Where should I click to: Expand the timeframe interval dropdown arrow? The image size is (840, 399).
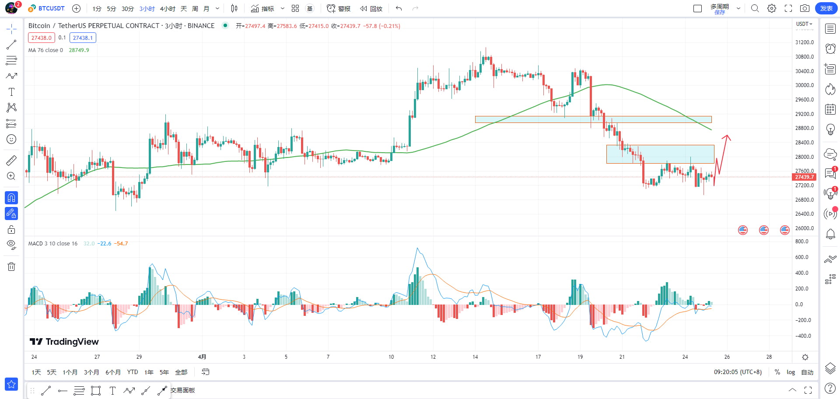click(217, 8)
